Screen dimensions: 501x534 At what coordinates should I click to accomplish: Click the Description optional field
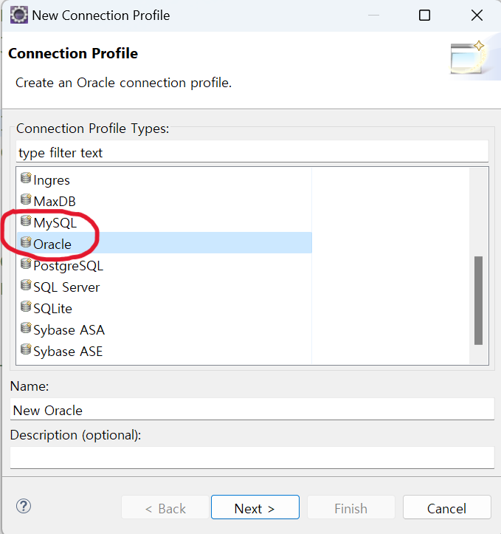tap(252, 458)
